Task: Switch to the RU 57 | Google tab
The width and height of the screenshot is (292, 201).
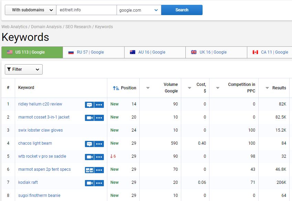Action: 94,52
